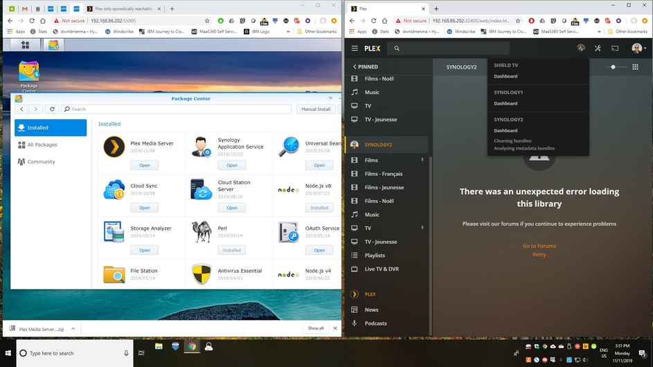This screenshot has height=367, width=653.
Task: Open Windows notification center icon
Action: pyautogui.click(x=642, y=353)
